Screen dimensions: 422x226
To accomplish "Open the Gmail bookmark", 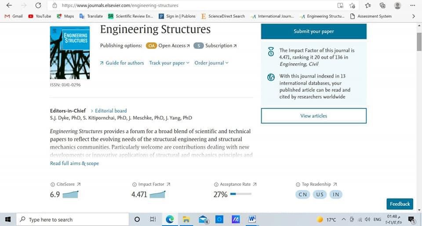I will coord(14,16).
